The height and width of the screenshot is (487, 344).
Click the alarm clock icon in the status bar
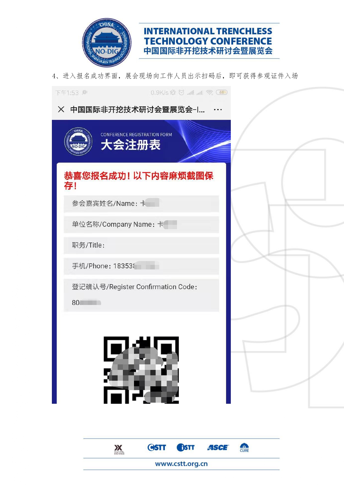coord(181,92)
